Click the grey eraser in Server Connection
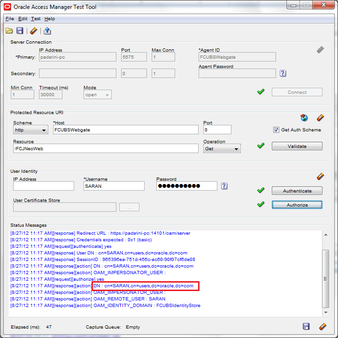Screen dimensions: 338x338 (x=320, y=50)
